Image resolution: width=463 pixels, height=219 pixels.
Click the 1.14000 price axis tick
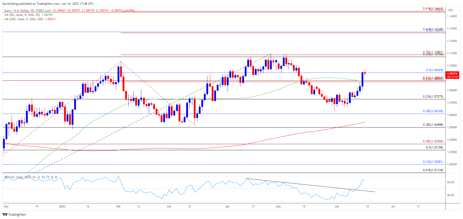pos(452,16)
